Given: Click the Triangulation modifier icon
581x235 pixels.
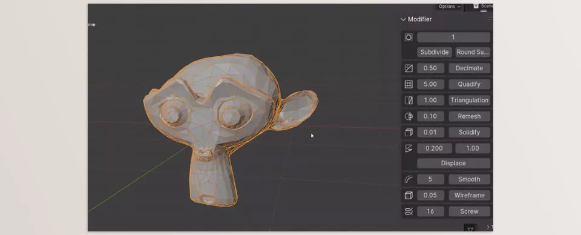Looking at the screenshot, I should [409, 100].
